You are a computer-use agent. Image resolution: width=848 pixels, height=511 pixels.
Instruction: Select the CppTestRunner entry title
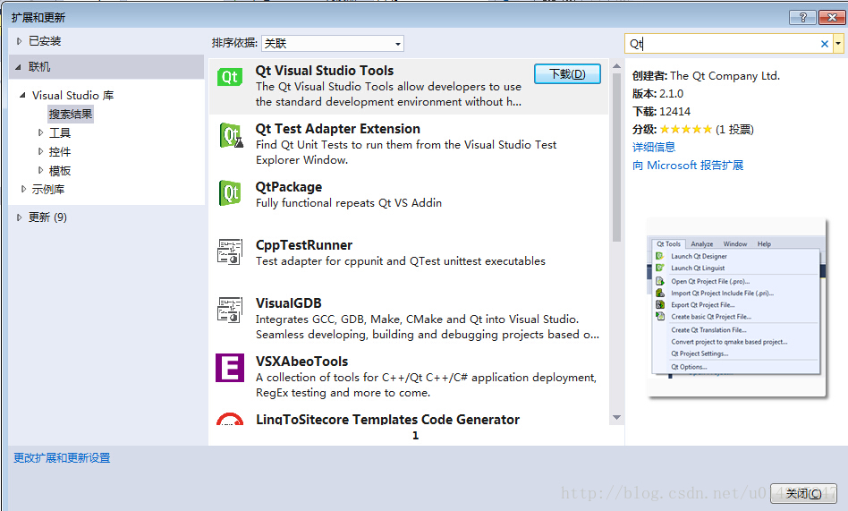[304, 244]
